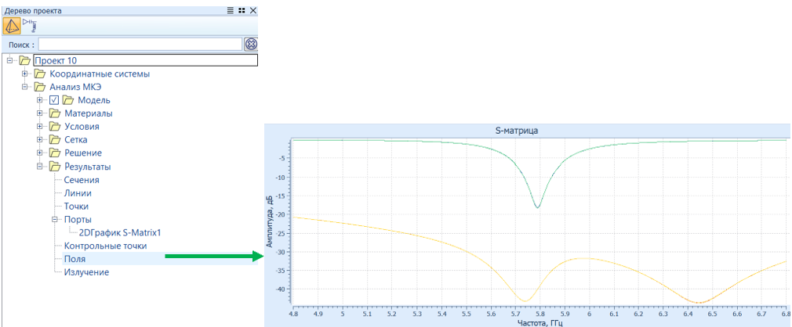Open the panel list-view menu icon
Image resolution: width=792 pixels, height=327 pixels.
tap(231, 10)
